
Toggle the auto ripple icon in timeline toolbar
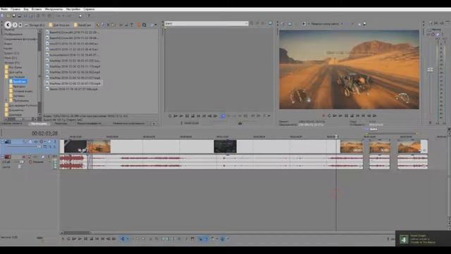[212, 238]
